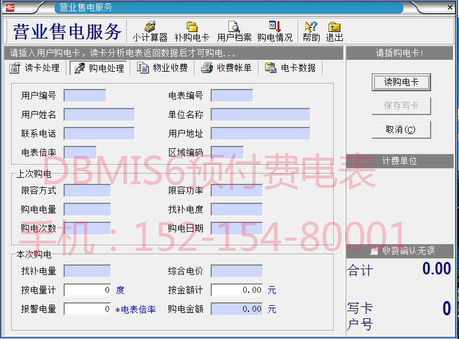The width and height of the screenshot is (459, 339).
Task: Open 用户档案 user records
Action: click(x=234, y=31)
